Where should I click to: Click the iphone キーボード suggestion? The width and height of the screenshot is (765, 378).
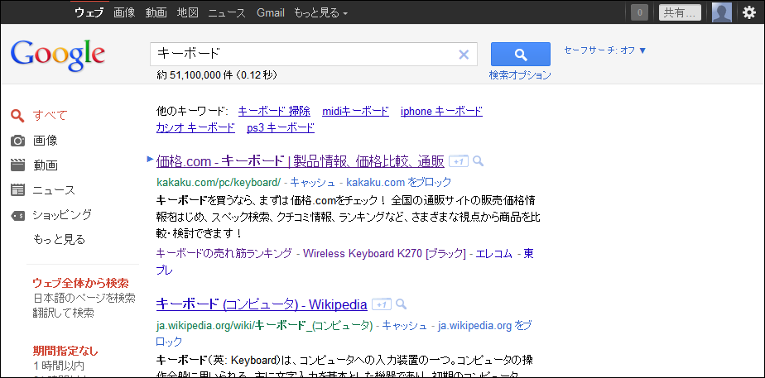click(x=441, y=111)
